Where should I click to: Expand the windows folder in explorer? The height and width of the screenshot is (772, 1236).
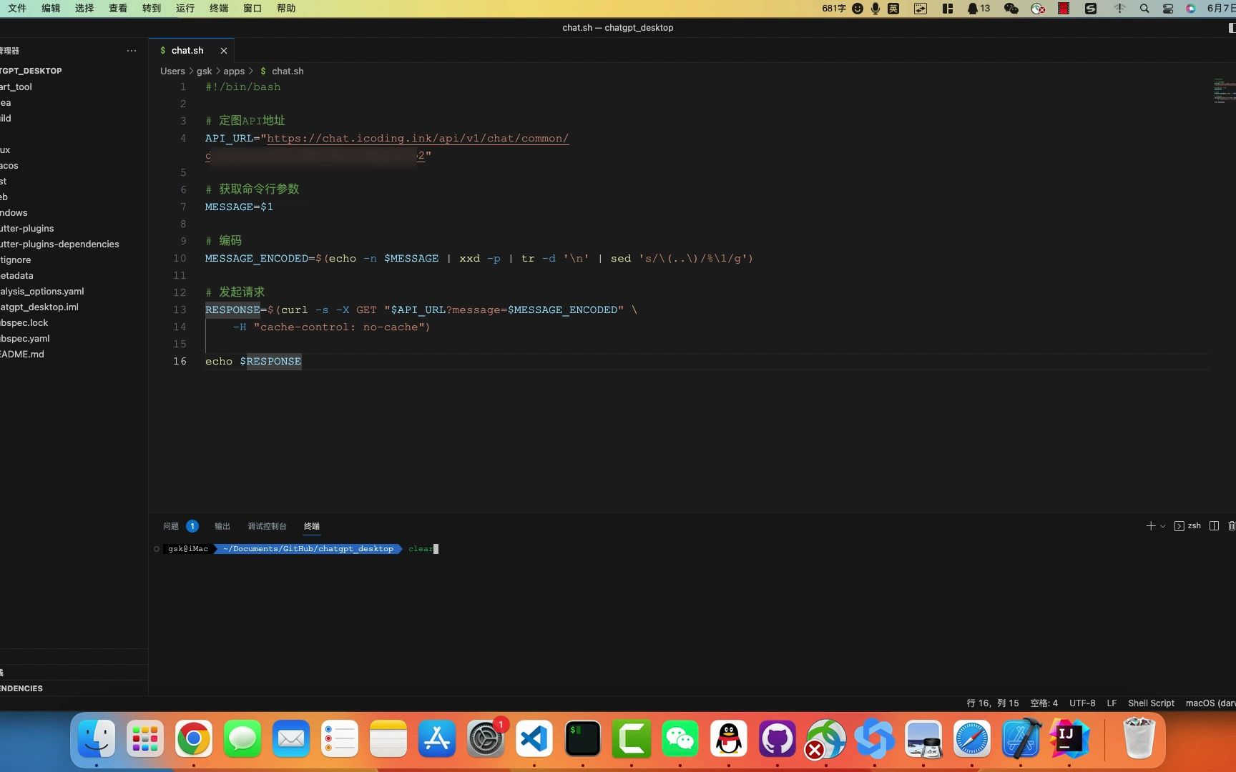click(14, 213)
